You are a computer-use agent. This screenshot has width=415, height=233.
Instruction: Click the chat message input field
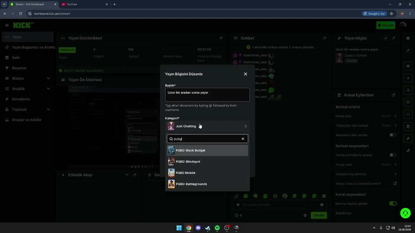click(280, 205)
